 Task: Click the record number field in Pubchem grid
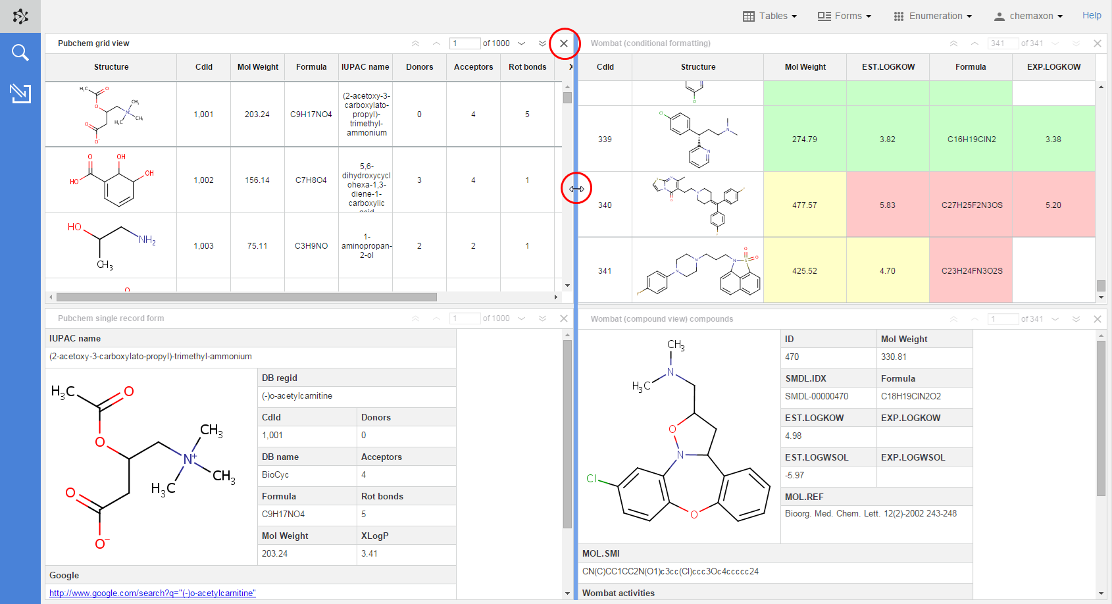click(x=465, y=43)
